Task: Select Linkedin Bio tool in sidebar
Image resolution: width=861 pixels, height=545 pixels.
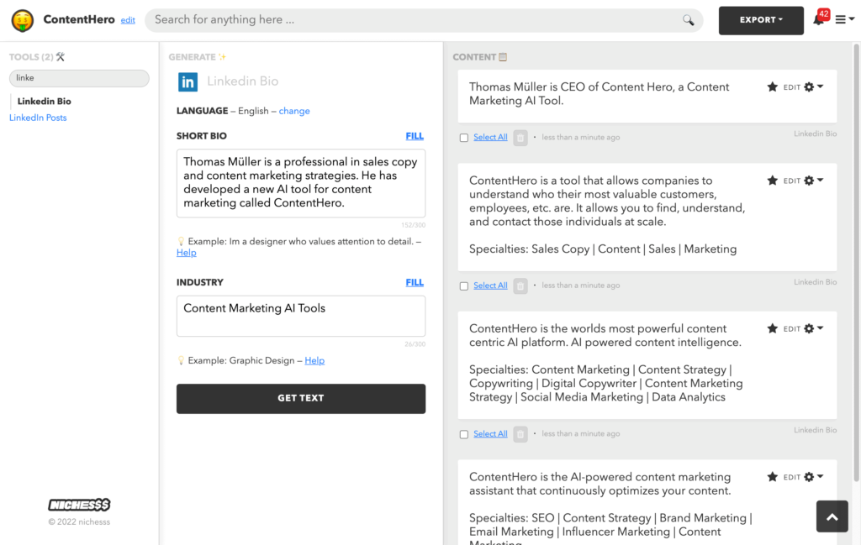Action: pos(44,102)
